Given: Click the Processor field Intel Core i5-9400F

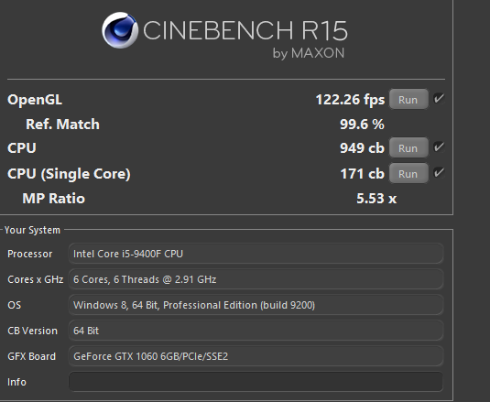Looking at the screenshot, I should tap(256, 254).
